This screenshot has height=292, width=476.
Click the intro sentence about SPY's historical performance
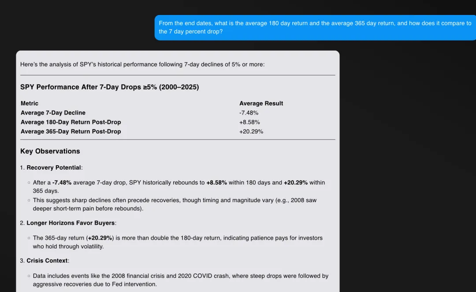142,64
